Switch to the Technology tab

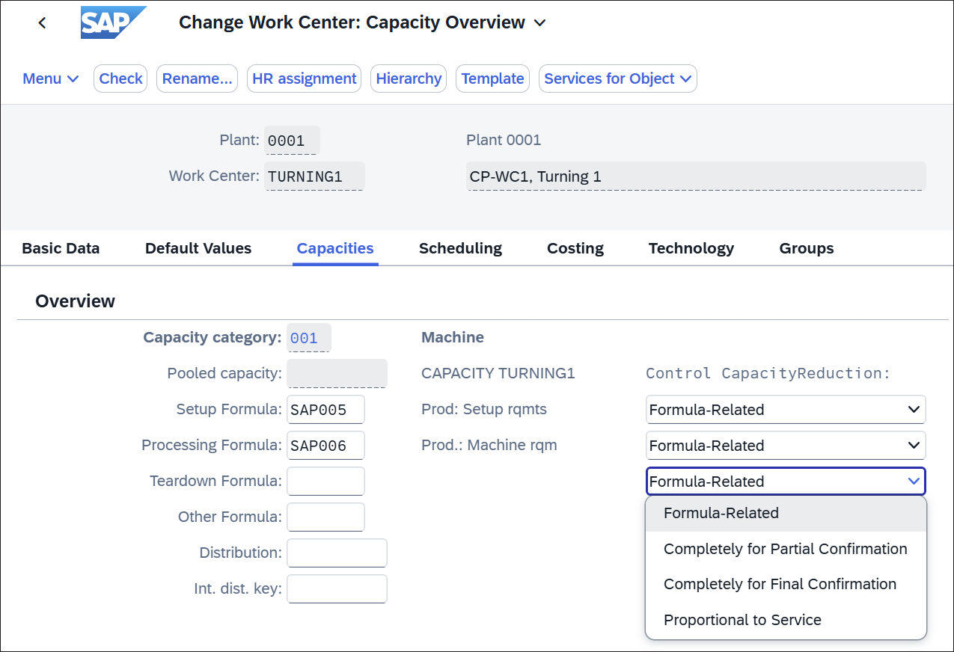pyautogui.click(x=691, y=248)
